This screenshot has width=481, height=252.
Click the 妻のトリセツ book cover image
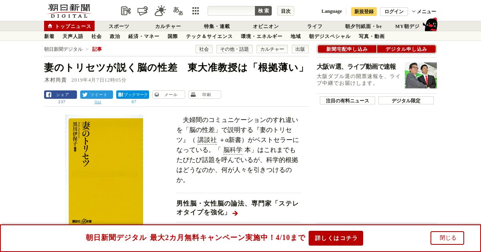click(x=104, y=170)
